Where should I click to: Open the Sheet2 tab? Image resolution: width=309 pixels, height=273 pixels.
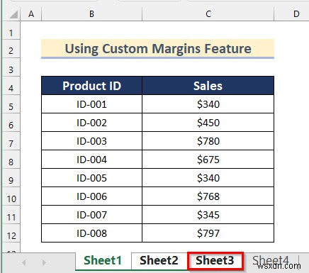[x=159, y=261]
